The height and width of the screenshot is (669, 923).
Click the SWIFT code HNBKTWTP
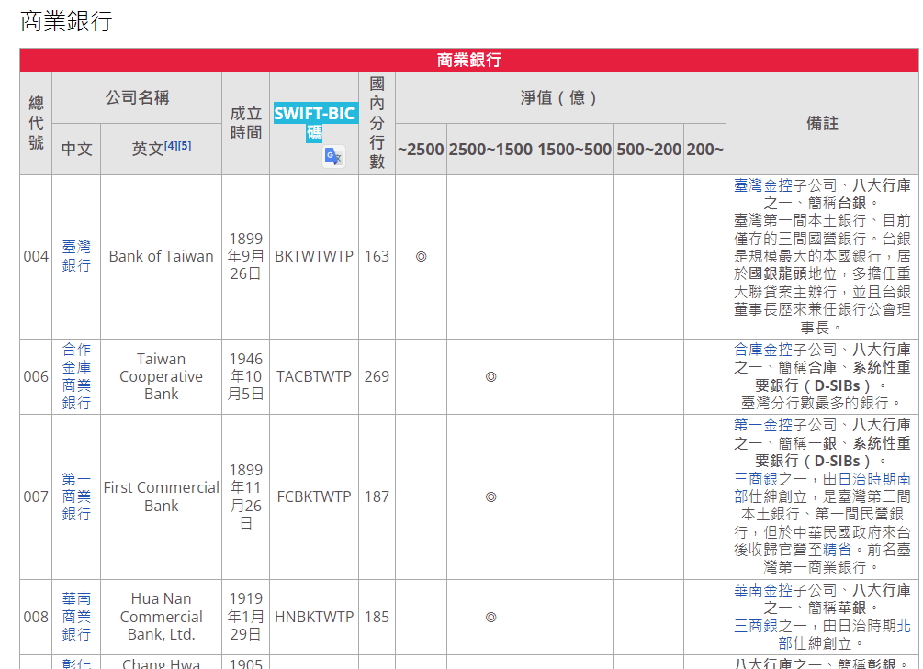(314, 617)
